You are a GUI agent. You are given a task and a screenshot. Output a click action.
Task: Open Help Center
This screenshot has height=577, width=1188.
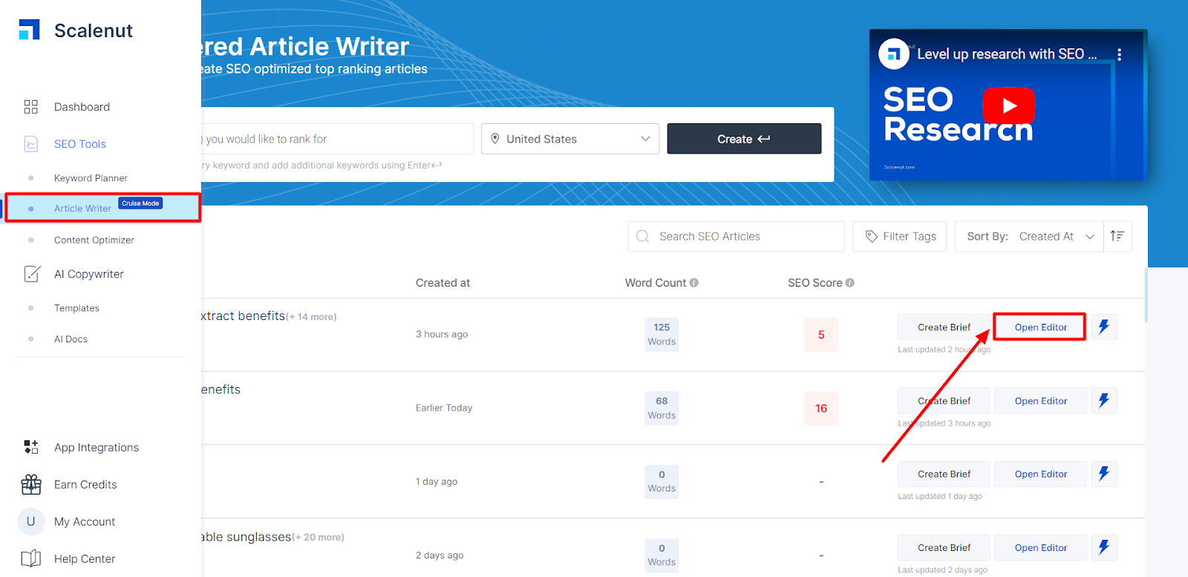pyautogui.click(x=85, y=559)
